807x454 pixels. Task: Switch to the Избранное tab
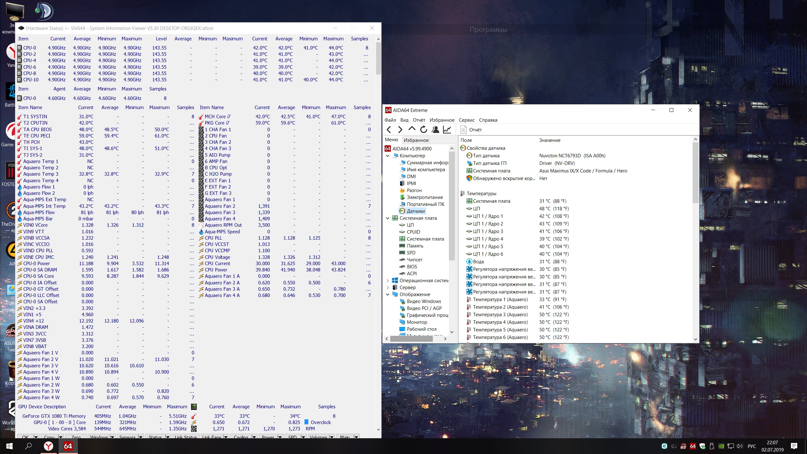416,140
